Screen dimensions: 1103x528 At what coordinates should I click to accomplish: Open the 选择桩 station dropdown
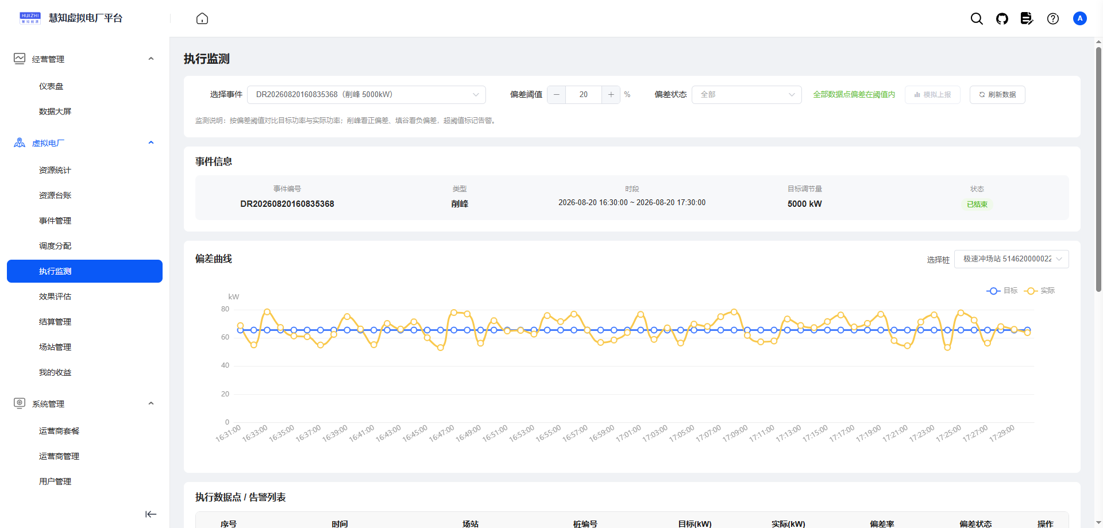pyautogui.click(x=1011, y=259)
